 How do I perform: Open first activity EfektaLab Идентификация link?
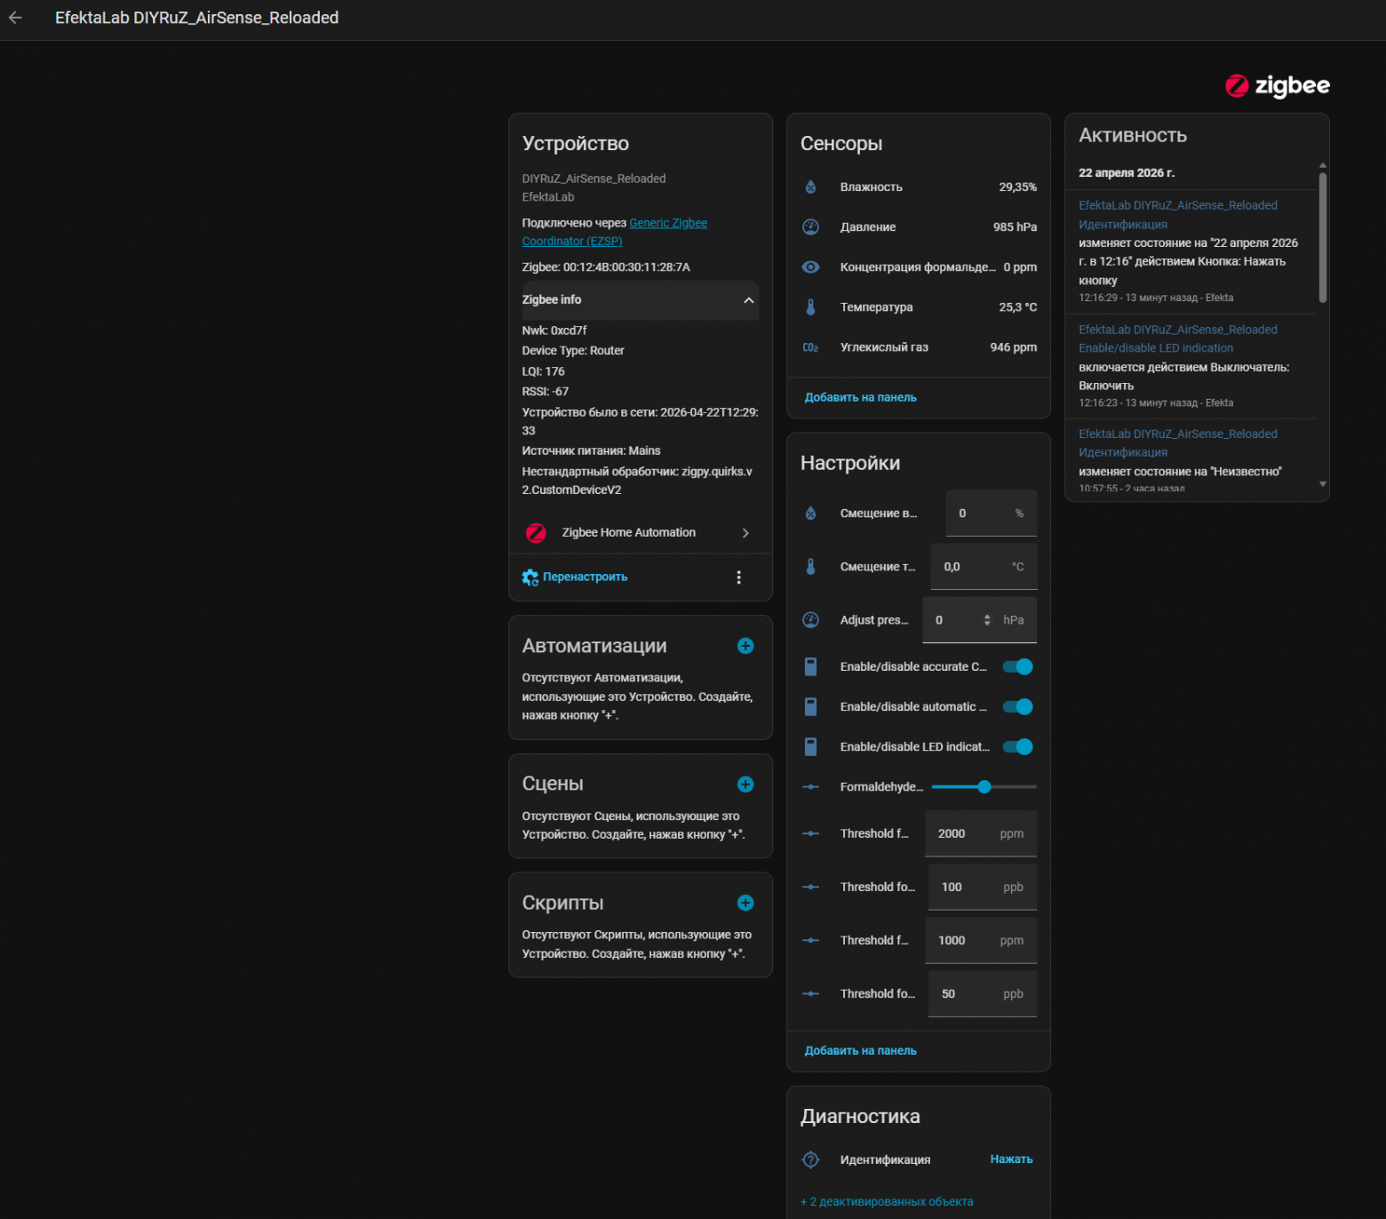pos(1177,215)
